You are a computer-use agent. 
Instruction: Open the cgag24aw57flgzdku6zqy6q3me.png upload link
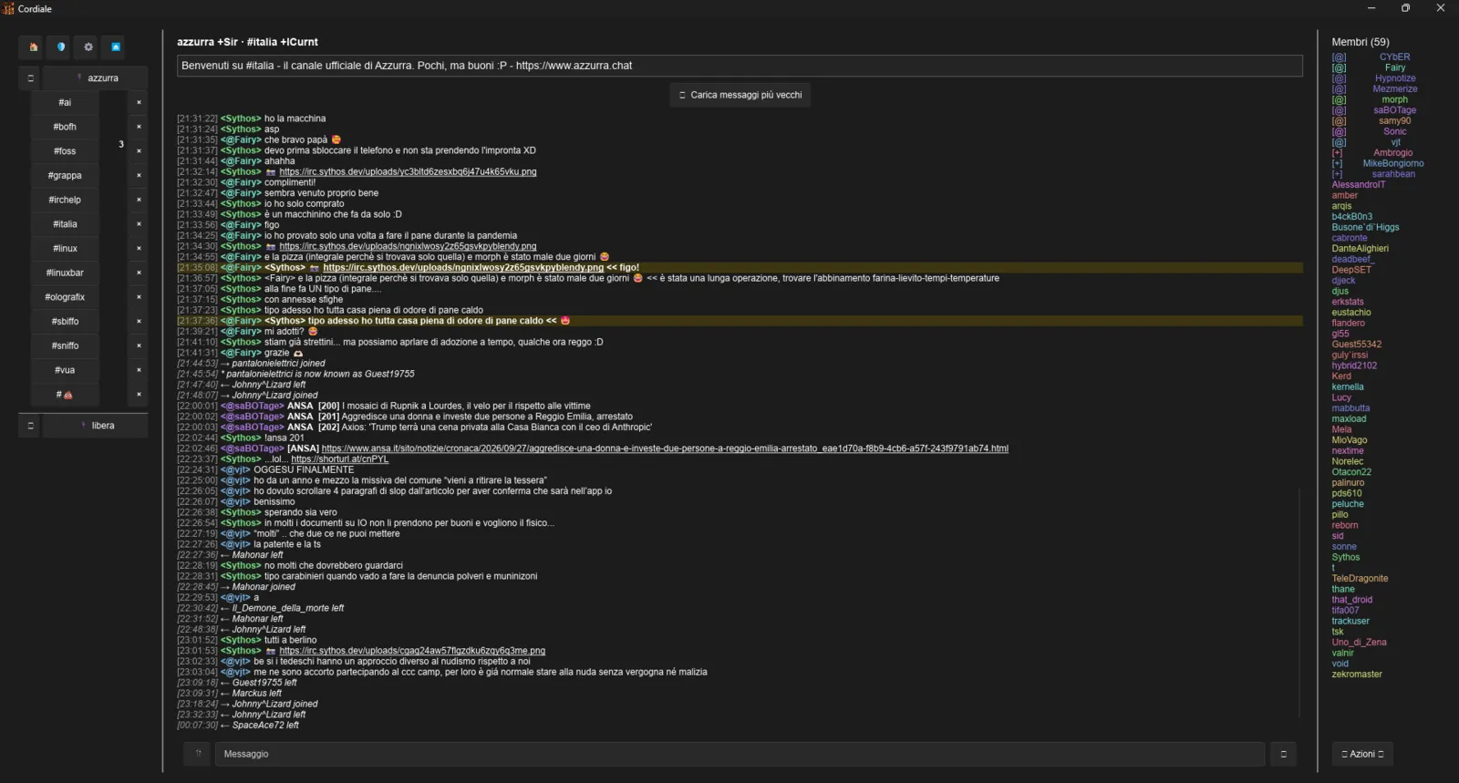coord(412,651)
